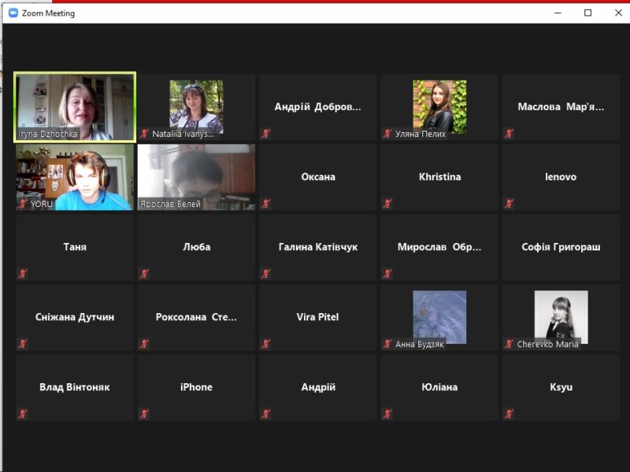
Task: Select the Софія Григораш participant tile
Action: coord(561,247)
